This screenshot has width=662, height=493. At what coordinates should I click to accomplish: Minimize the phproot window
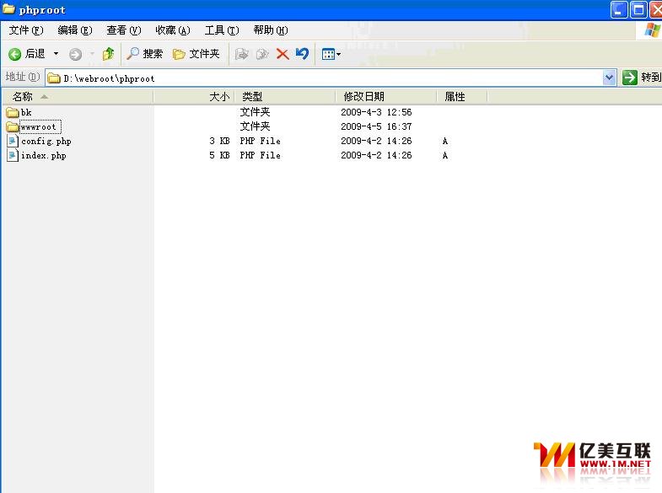coord(619,10)
